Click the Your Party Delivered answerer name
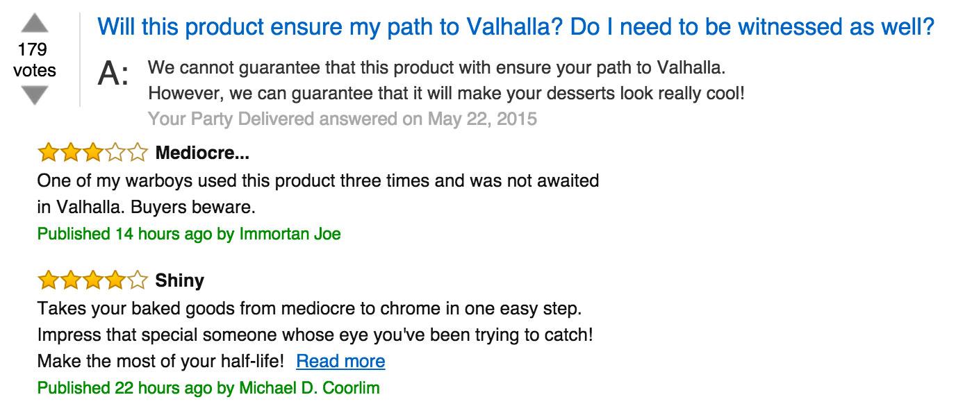This screenshot has height=404, width=956. 231,119
